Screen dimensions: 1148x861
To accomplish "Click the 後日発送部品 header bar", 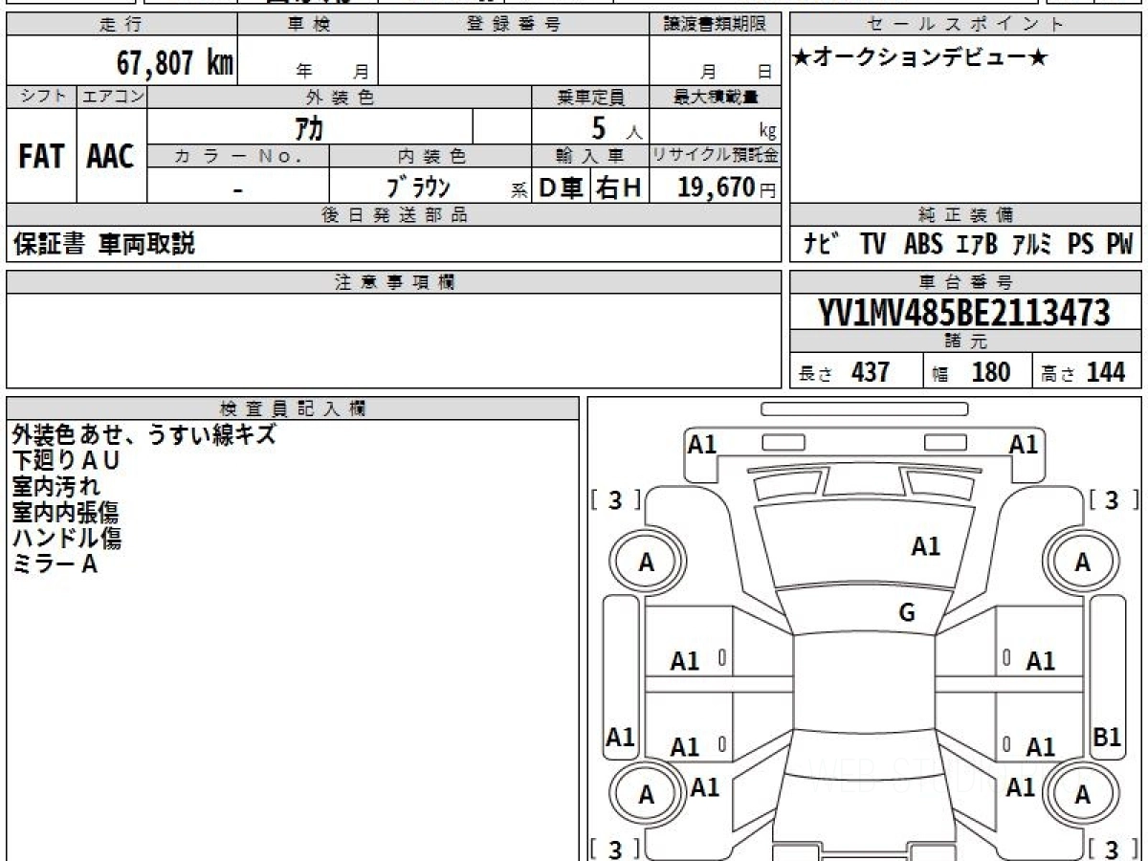I will click(393, 215).
